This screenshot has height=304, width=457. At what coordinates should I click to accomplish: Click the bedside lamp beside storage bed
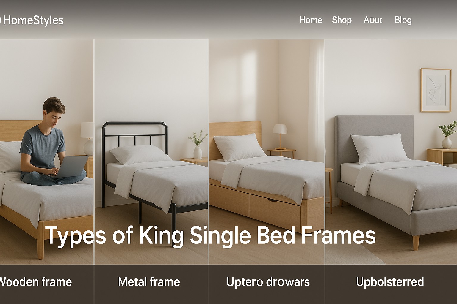tap(280, 137)
